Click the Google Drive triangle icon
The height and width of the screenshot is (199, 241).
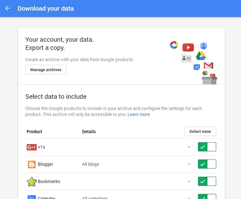pos(201,56)
